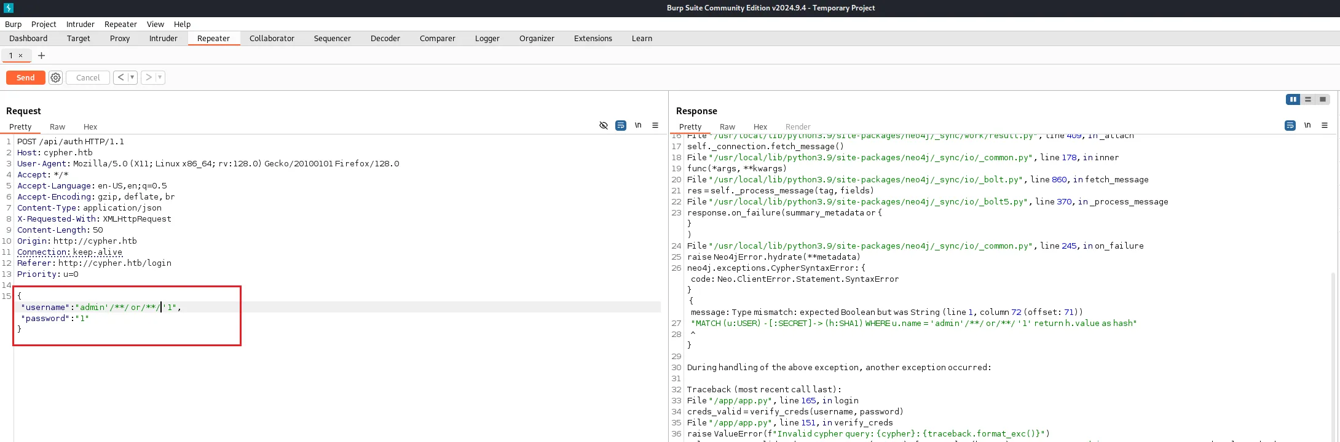
Task: Click the Burp Suite logo icon
Action: click(x=9, y=8)
